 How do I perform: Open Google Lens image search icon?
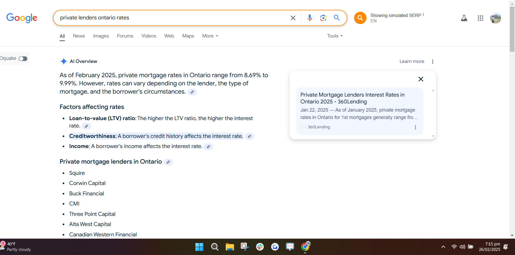[x=323, y=18]
